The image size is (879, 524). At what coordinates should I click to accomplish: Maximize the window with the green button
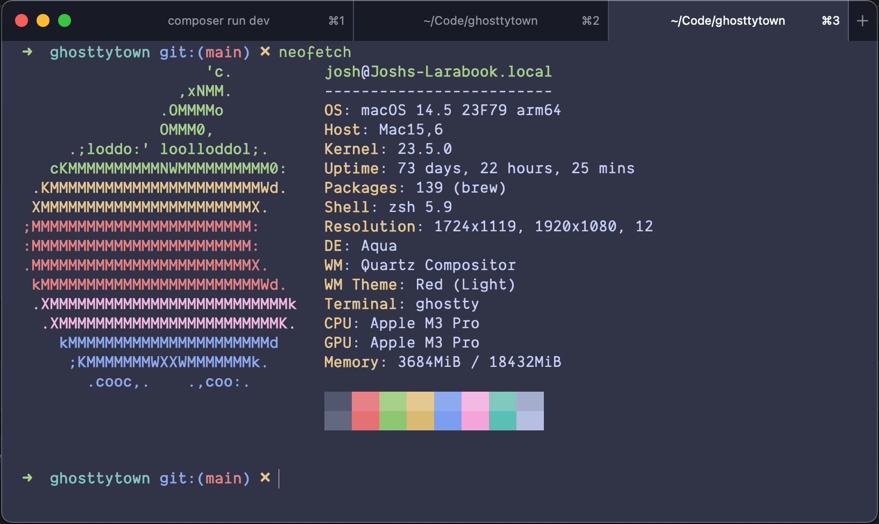point(65,20)
